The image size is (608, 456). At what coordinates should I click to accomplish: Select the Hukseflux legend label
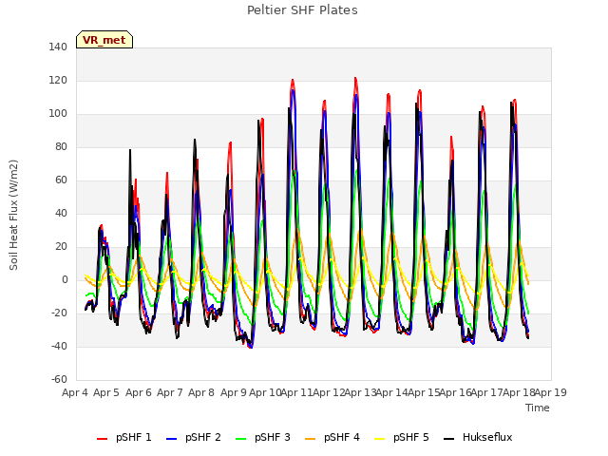tap(487, 437)
